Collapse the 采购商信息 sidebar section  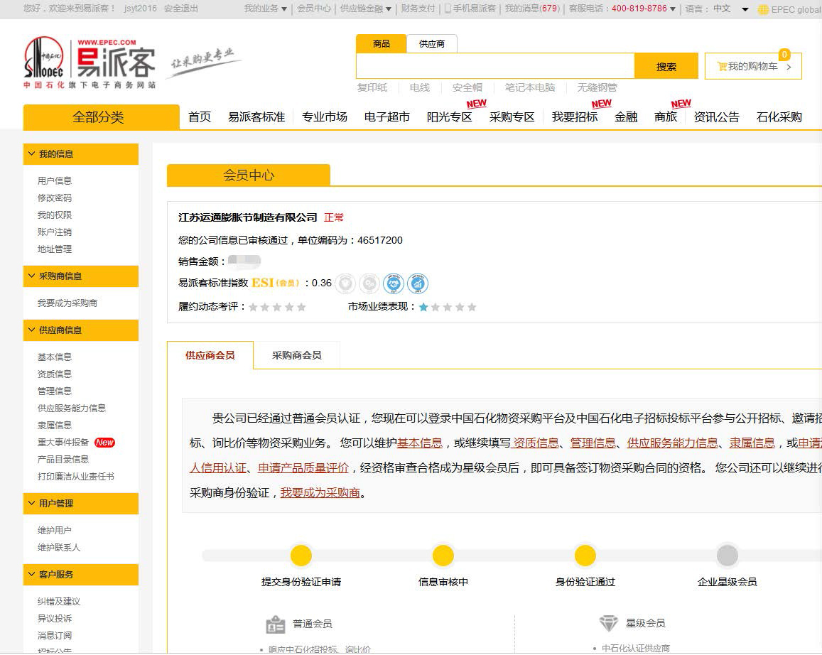[x=81, y=276]
